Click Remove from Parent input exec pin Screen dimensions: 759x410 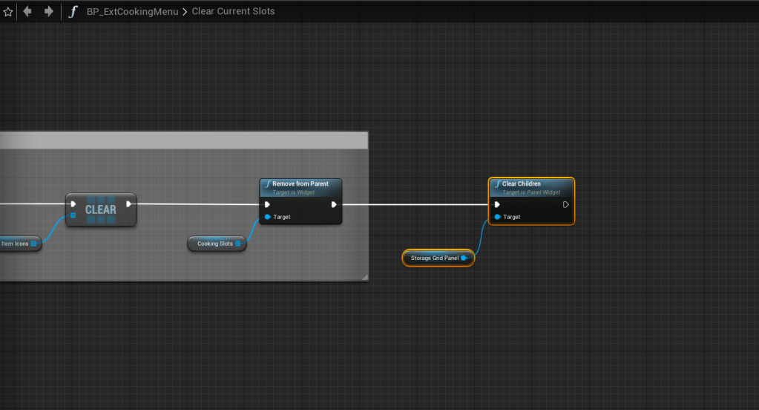(x=267, y=204)
